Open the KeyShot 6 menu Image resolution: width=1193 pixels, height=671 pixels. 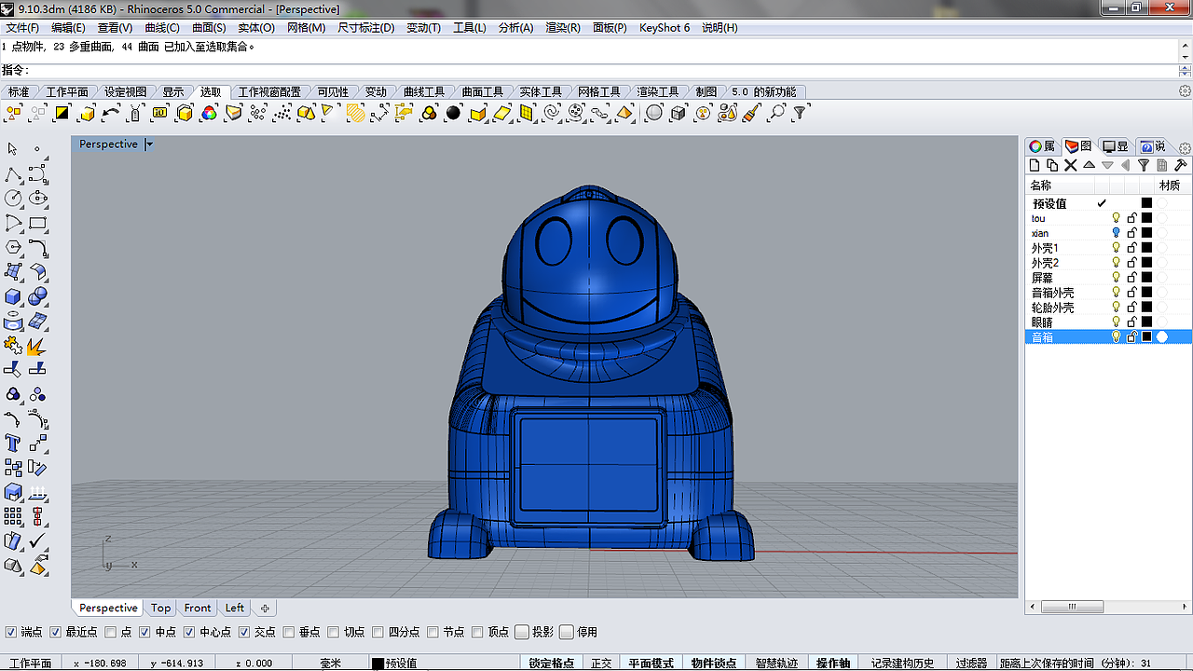(665, 28)
